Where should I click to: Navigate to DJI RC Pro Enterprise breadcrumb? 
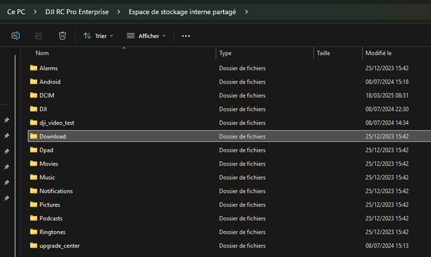click(77, 12)
